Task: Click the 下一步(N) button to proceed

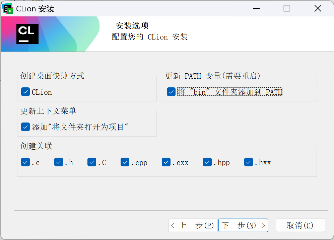Action: tap(243, 225)
